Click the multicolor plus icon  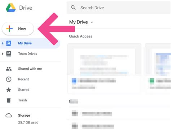(9, 29)
